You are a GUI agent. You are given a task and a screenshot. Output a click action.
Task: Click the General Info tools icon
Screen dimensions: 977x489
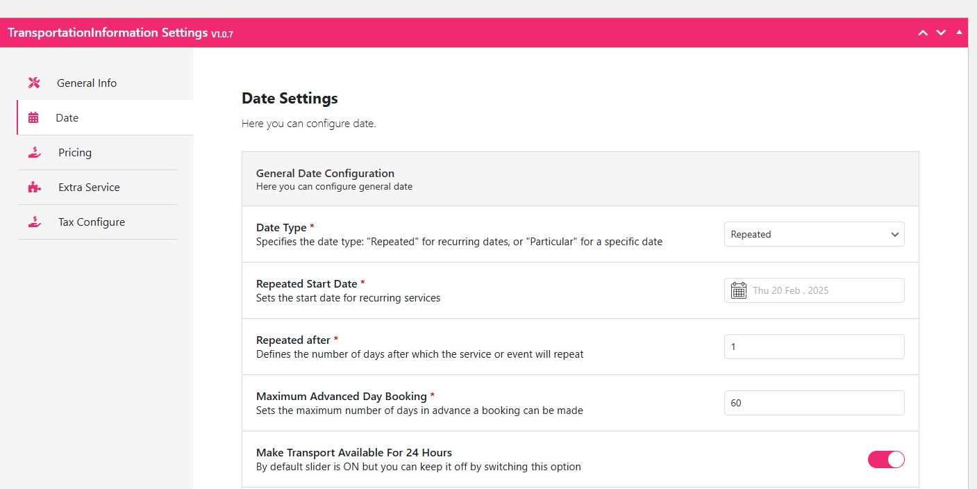34,83
